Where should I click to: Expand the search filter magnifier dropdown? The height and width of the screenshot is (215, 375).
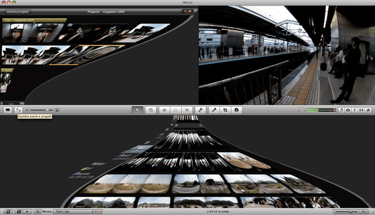(38, 212)
